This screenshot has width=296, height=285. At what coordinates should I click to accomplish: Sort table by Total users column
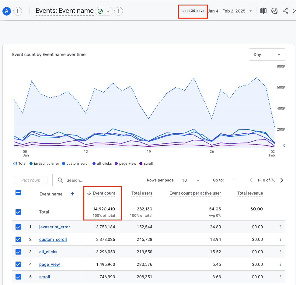point(142,193)
